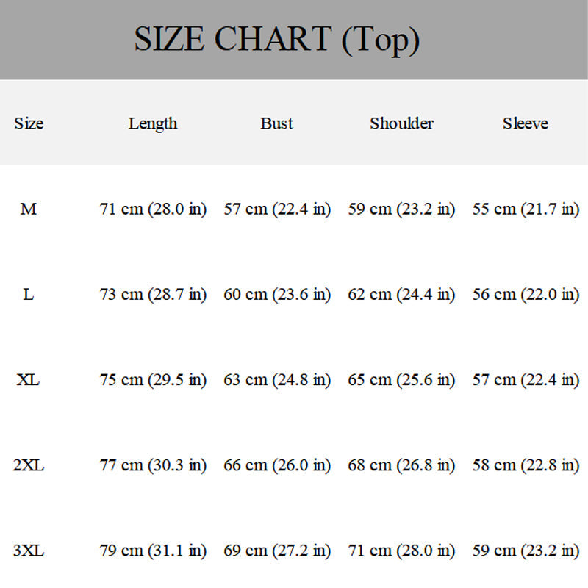Click the Bust column header
Viewport: 588px width, 588px height.
tap(276, 123)
